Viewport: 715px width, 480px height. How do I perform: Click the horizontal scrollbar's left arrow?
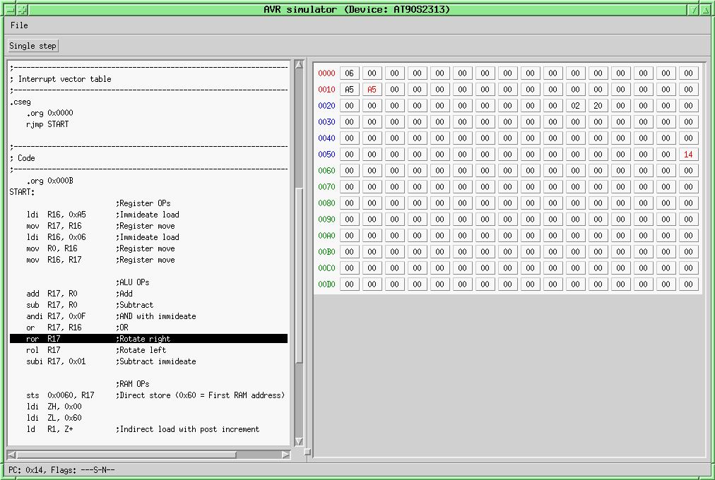click(12, 455)
